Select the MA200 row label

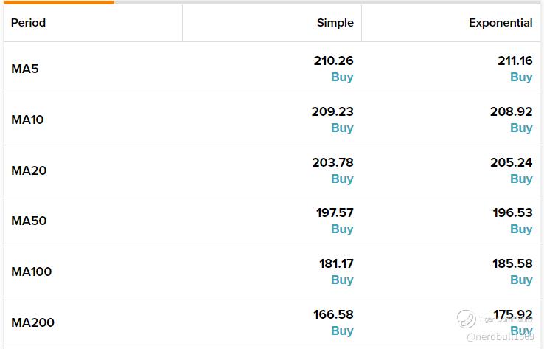32,322
